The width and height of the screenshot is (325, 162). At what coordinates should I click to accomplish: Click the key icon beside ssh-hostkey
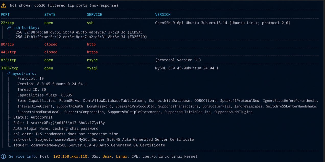point(9,28)
